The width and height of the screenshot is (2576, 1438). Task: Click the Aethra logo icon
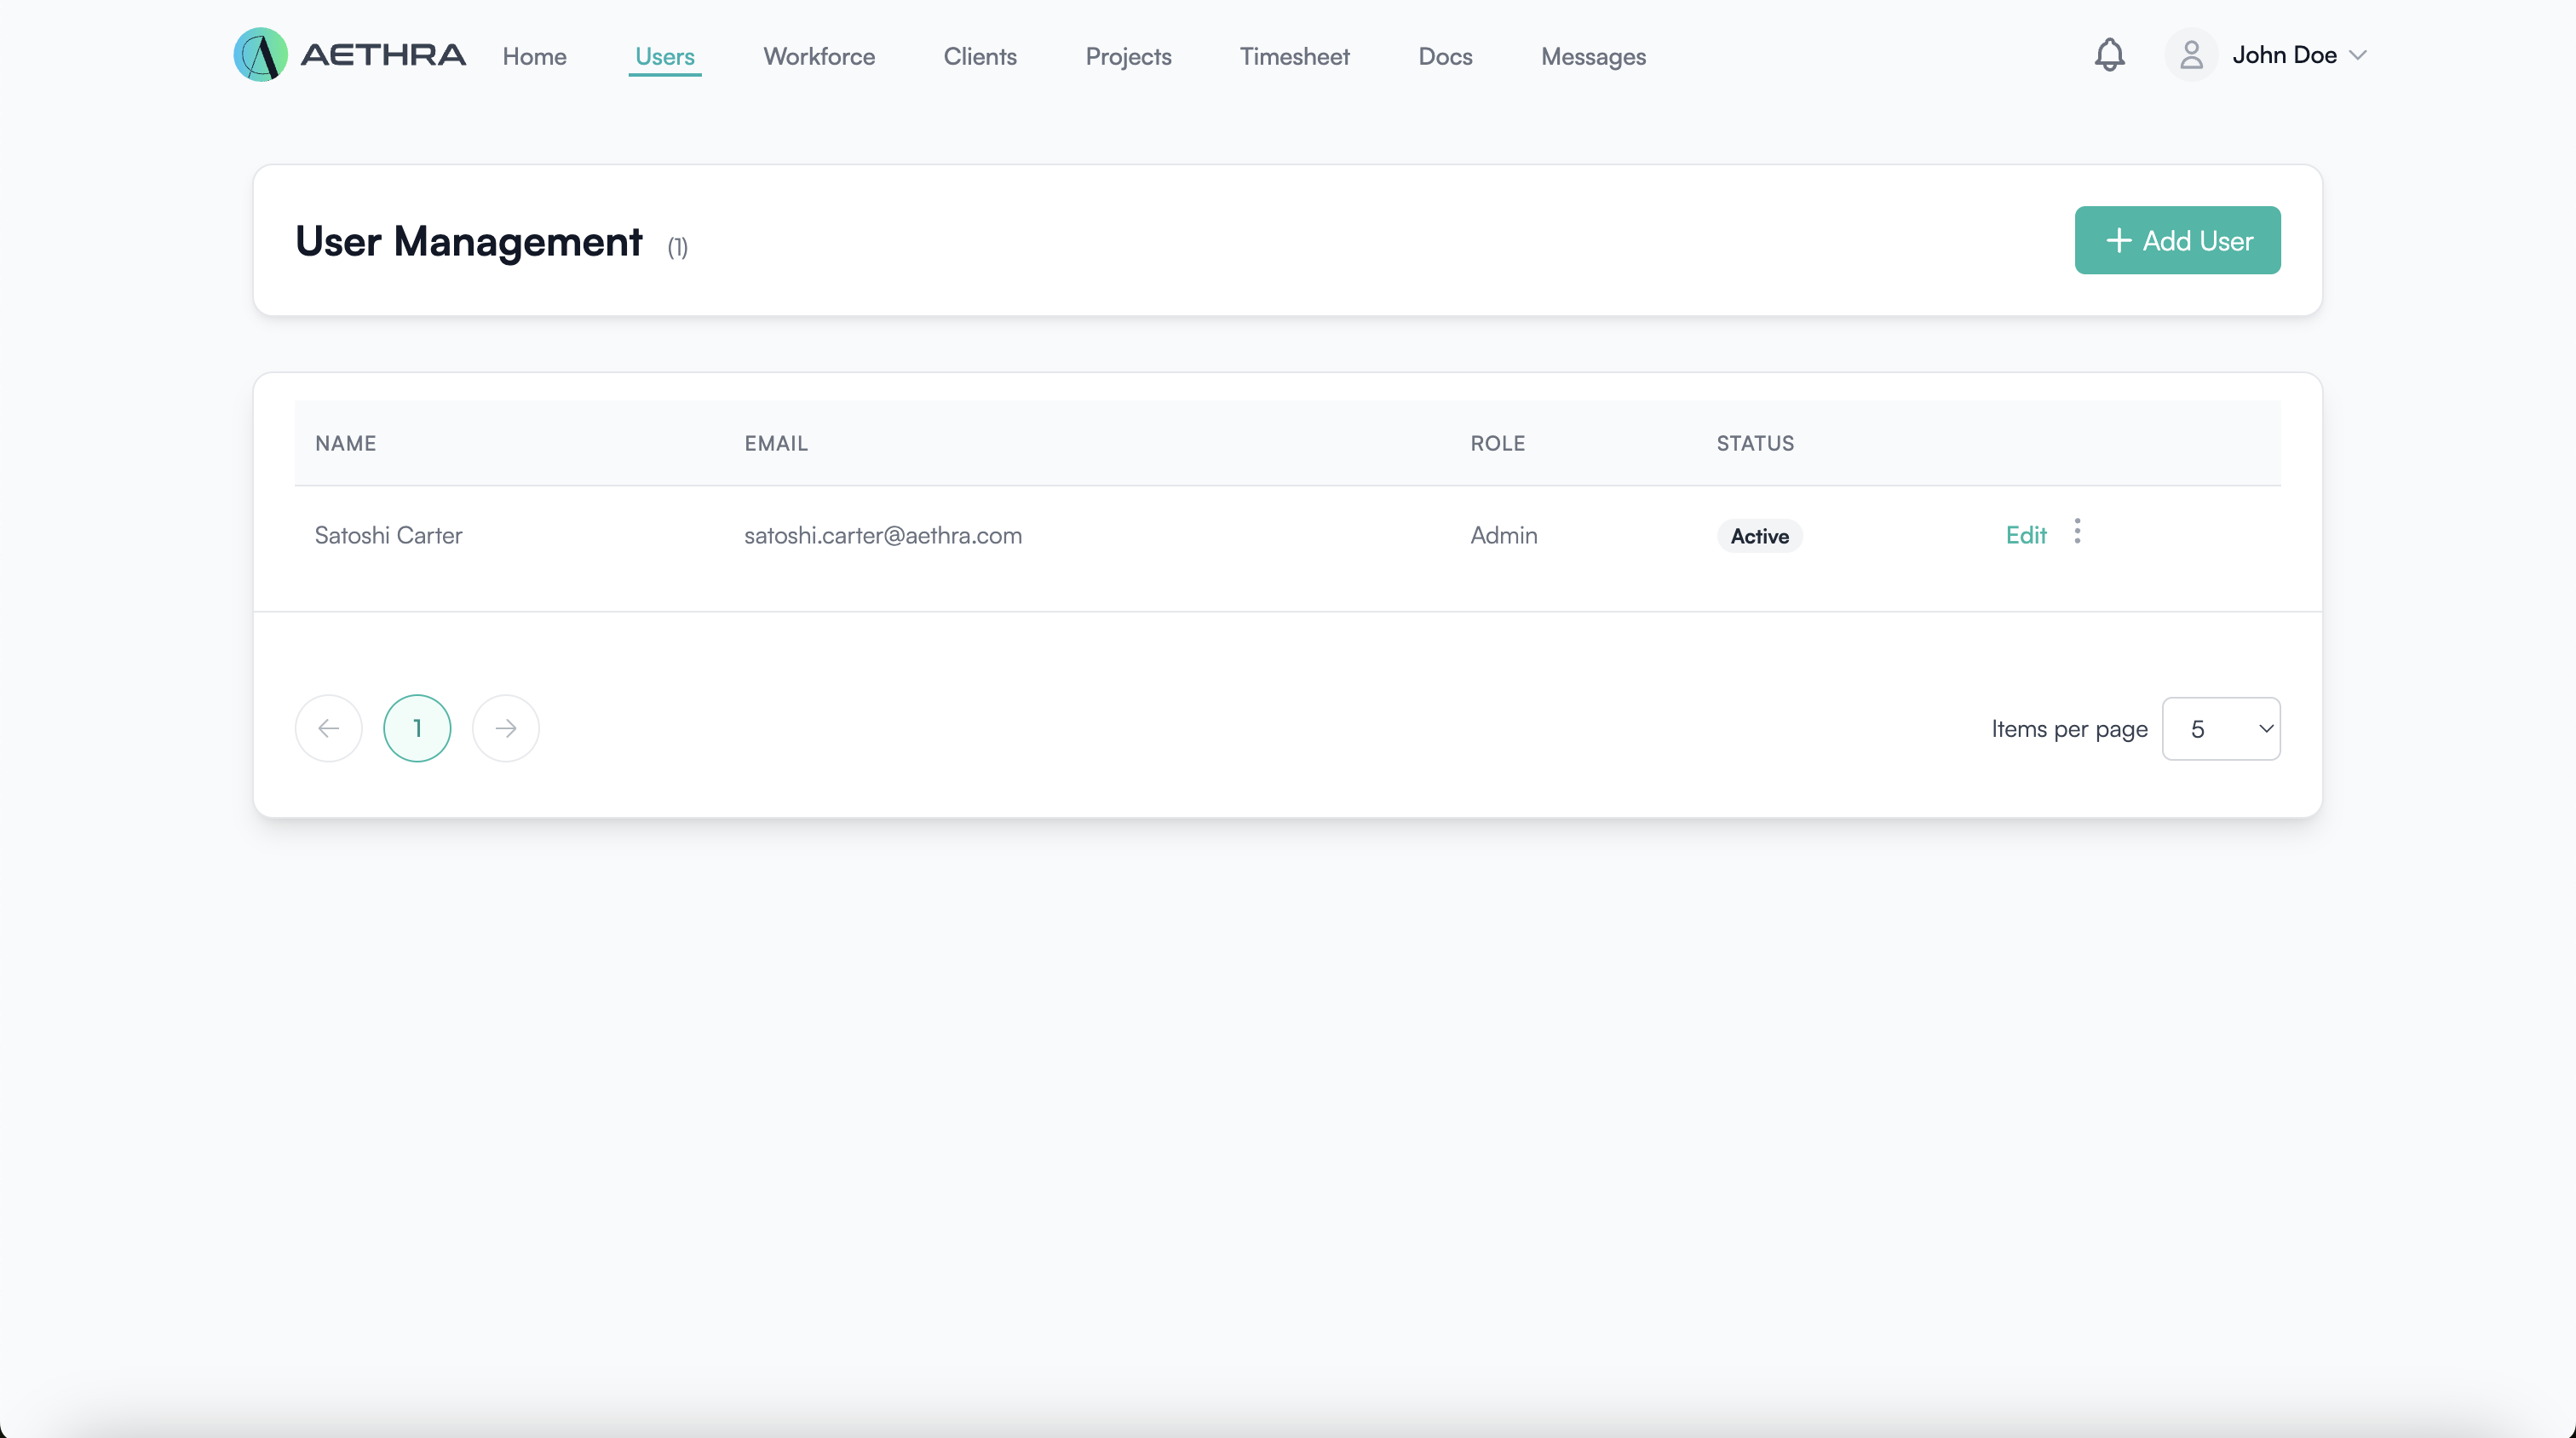point(260,55)
